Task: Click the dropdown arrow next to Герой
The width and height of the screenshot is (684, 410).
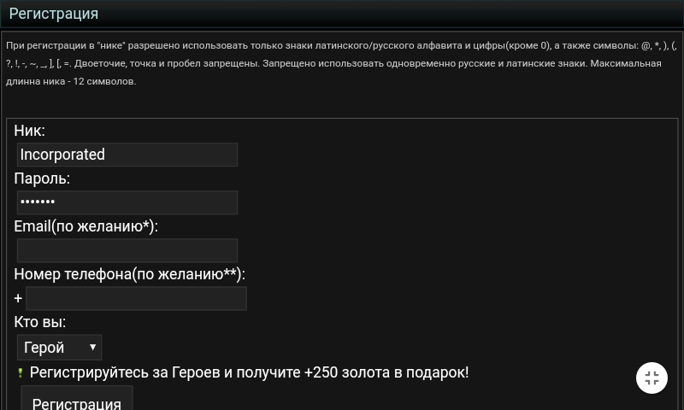Action: 92,348
